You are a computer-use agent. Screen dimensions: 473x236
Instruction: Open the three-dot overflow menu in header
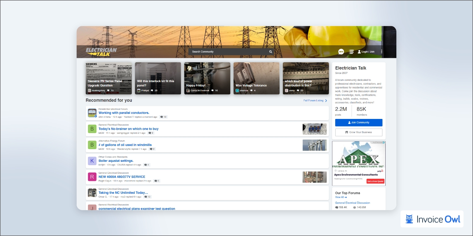(x=381, y=51)
